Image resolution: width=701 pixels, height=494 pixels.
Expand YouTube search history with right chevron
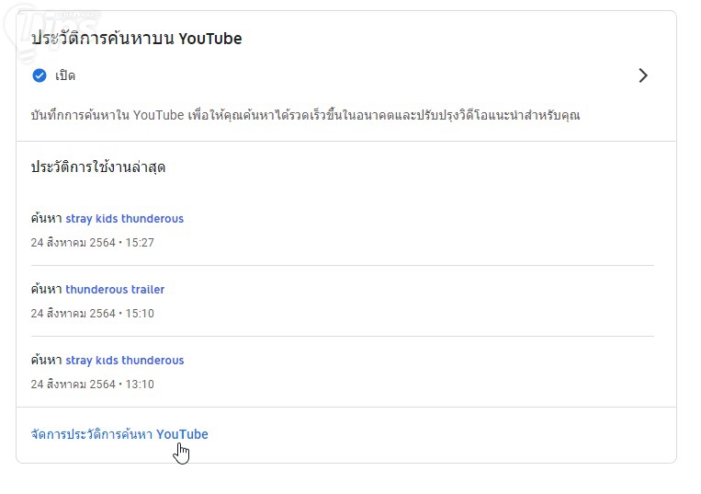[x=643, y=75]
